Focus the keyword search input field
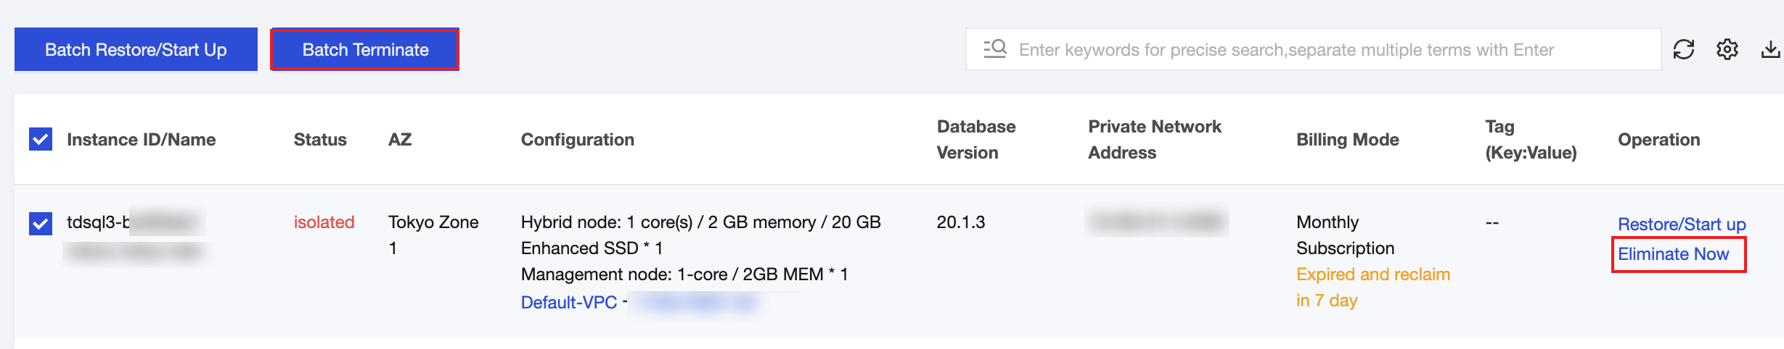 pos(1306,49)
